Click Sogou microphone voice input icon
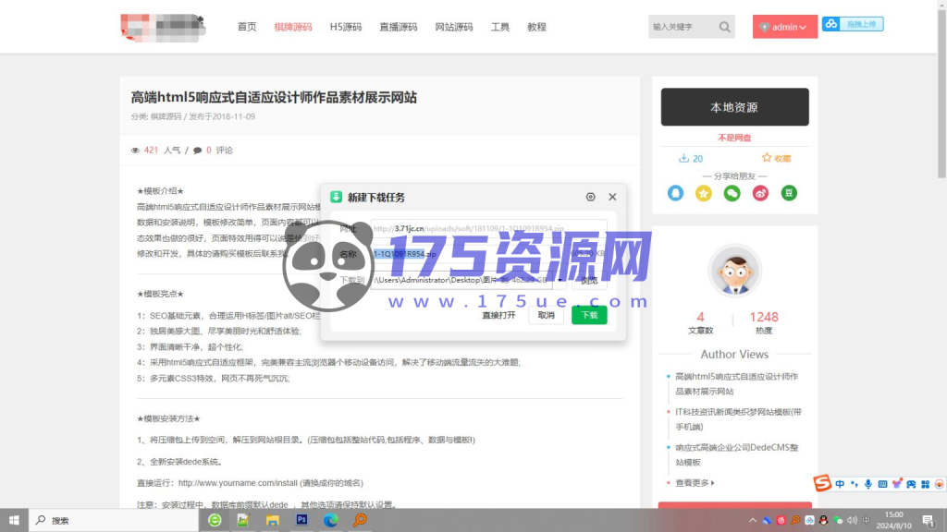947x532 pixels. pyautogui.click(x=867, y=484)
